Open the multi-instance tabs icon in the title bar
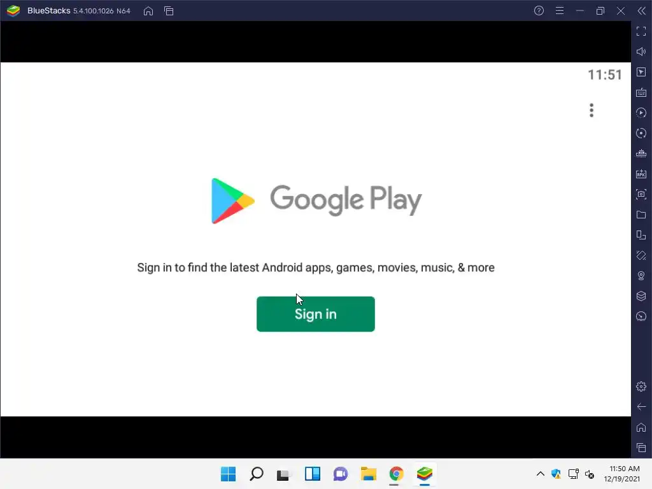Viewport: 652px width, 489px height. coord(169,11)
